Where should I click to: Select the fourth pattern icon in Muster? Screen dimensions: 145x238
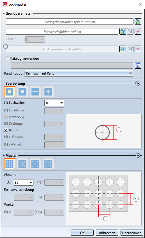[x=48, y=164]
